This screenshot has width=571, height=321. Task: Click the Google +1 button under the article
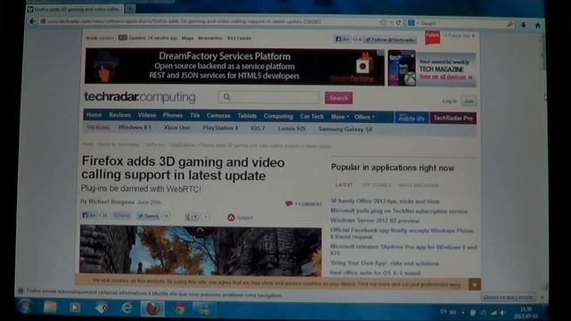(192, 217)
